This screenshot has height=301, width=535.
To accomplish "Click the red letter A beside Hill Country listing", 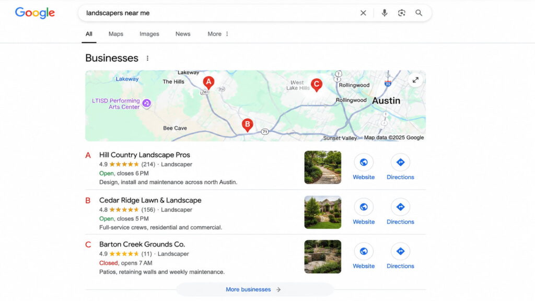I will (88, 155).
